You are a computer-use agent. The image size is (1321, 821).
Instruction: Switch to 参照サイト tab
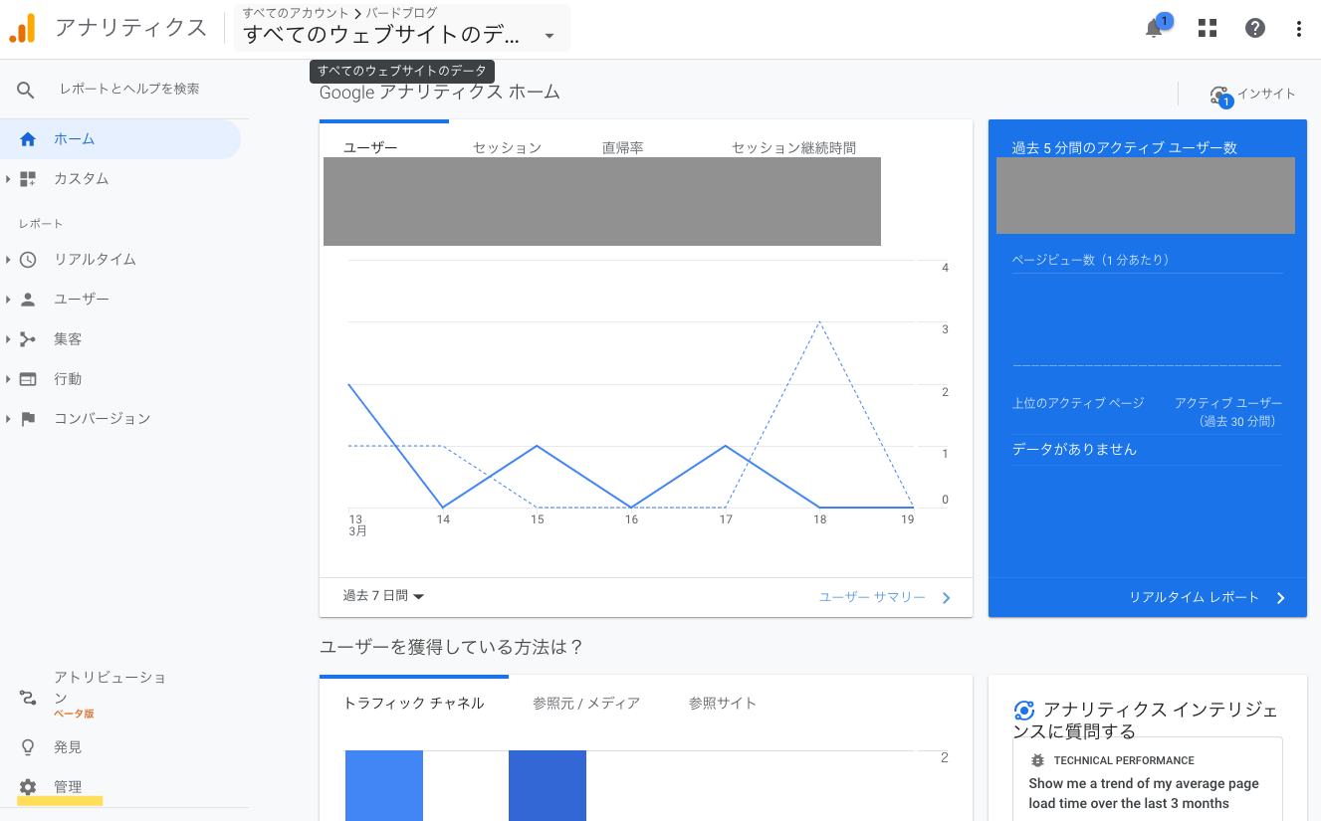tap(723, 704)
